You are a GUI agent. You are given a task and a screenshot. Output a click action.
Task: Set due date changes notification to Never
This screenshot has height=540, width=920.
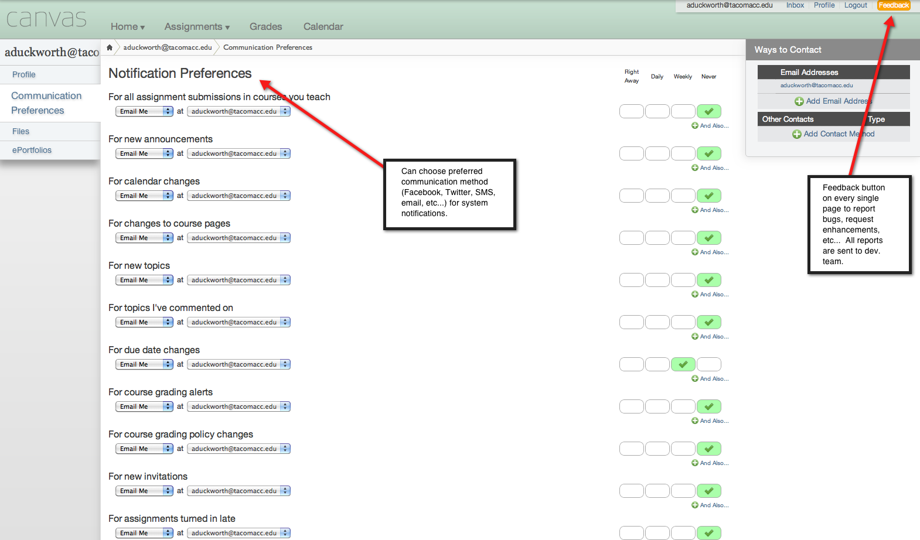708,364
